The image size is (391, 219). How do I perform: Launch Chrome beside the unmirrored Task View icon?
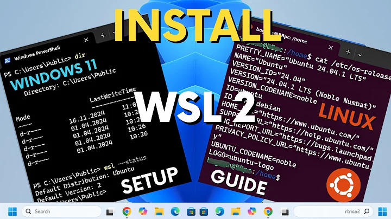127,211
